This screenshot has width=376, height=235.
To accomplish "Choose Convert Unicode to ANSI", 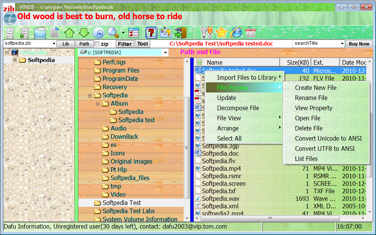I will pyautogui.click(x=326, y=138).
